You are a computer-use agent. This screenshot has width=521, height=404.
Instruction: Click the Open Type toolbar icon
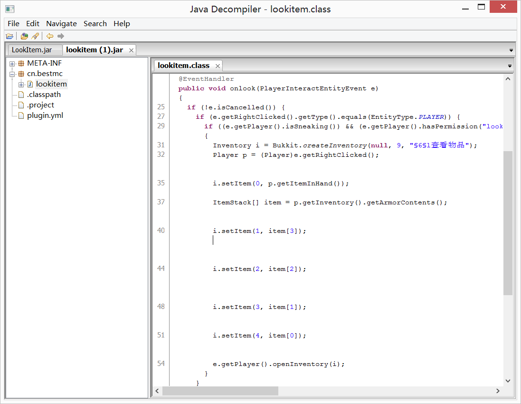pos(24,36)
